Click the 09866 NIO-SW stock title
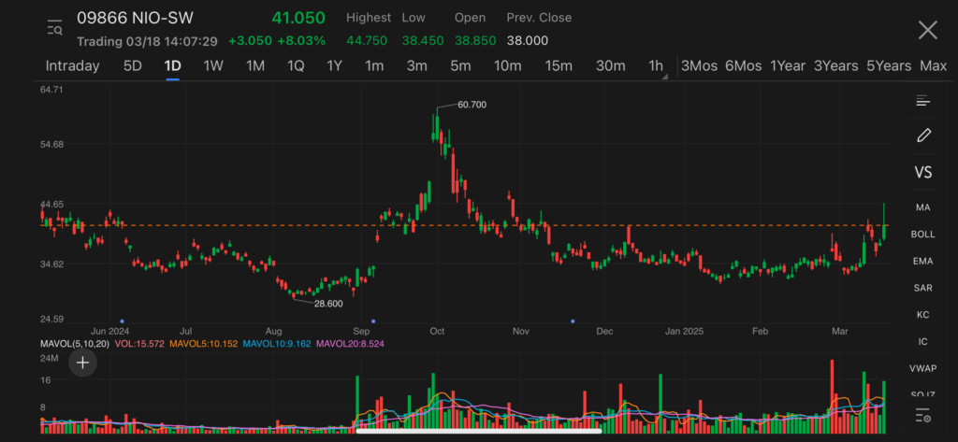The height and width of the screenshot is (442, 958). 135,18
